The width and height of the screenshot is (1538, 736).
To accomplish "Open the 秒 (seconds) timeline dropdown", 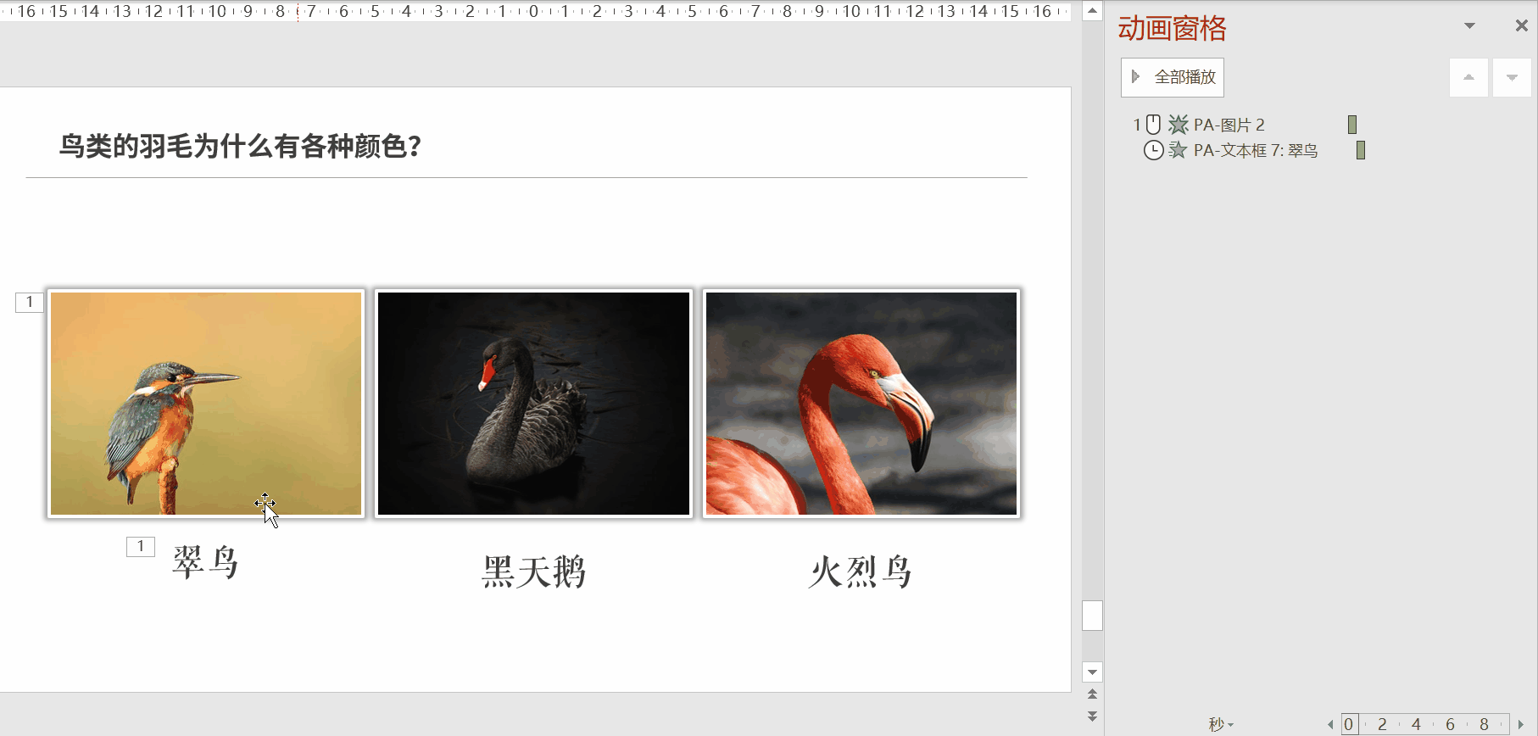I will (x=1221, y=724).
